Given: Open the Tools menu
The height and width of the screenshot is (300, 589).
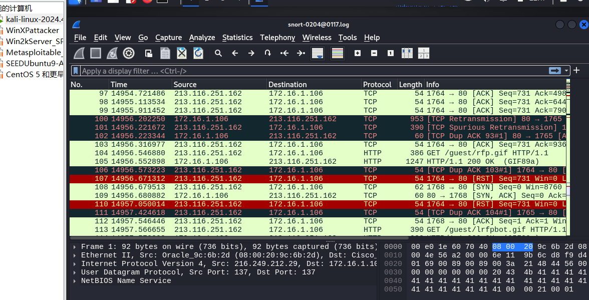Looking at the screenshot, I should point(348,38).
